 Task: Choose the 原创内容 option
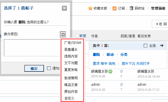click(71, 91)
